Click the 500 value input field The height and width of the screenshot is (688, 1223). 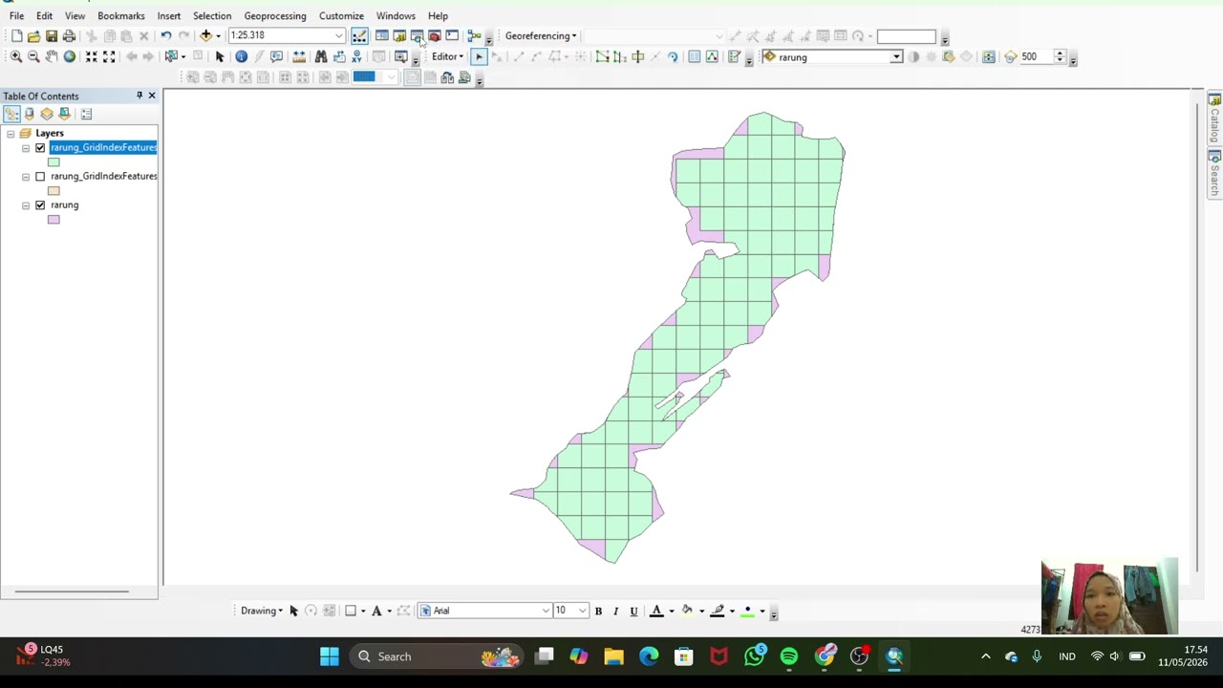(x=1036, y=57)
